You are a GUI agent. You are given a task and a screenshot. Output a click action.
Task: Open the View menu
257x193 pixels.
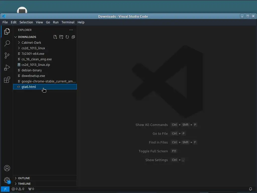[x=39, y=22]
